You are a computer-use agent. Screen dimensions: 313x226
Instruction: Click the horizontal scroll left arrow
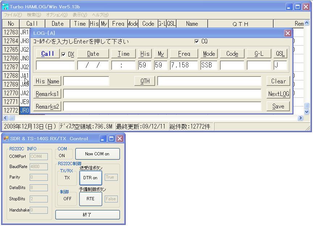click(5, 118)
